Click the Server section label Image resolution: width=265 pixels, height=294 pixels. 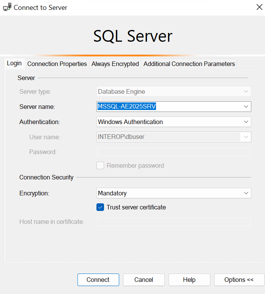[x=26, y=78]
